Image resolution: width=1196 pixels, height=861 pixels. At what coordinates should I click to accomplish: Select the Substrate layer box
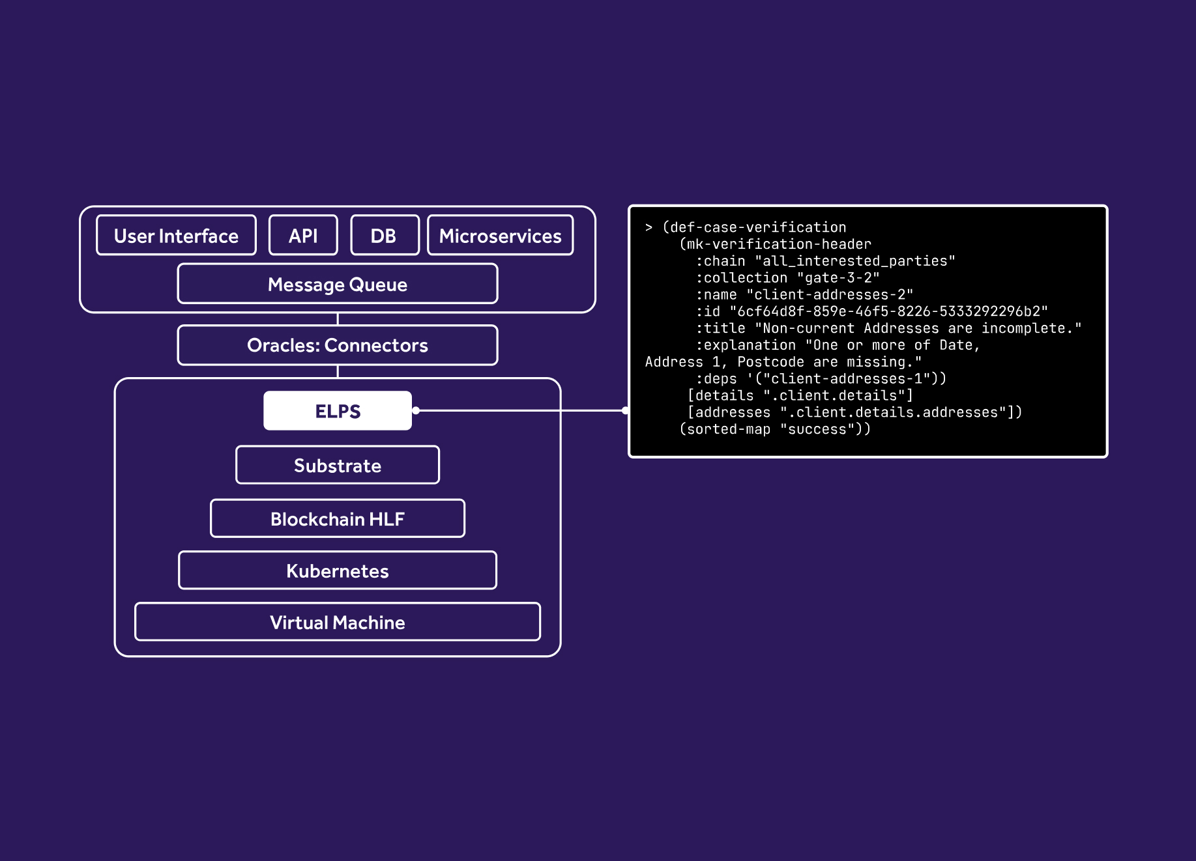338,465
